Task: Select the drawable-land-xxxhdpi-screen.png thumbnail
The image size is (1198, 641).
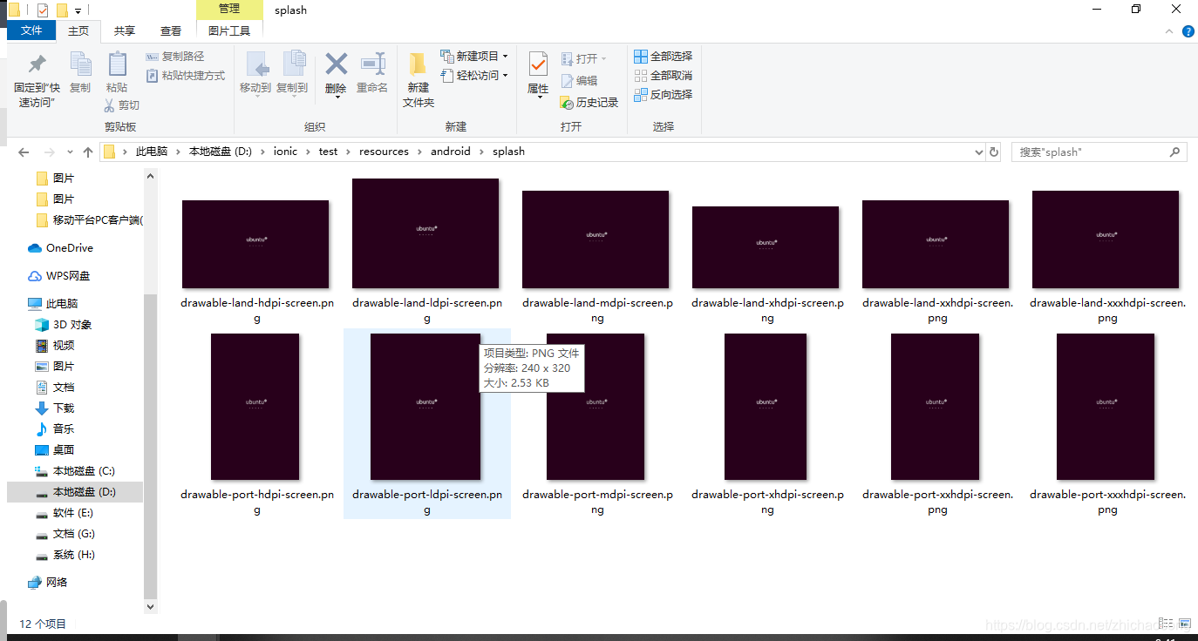Action: [1106, 240]
